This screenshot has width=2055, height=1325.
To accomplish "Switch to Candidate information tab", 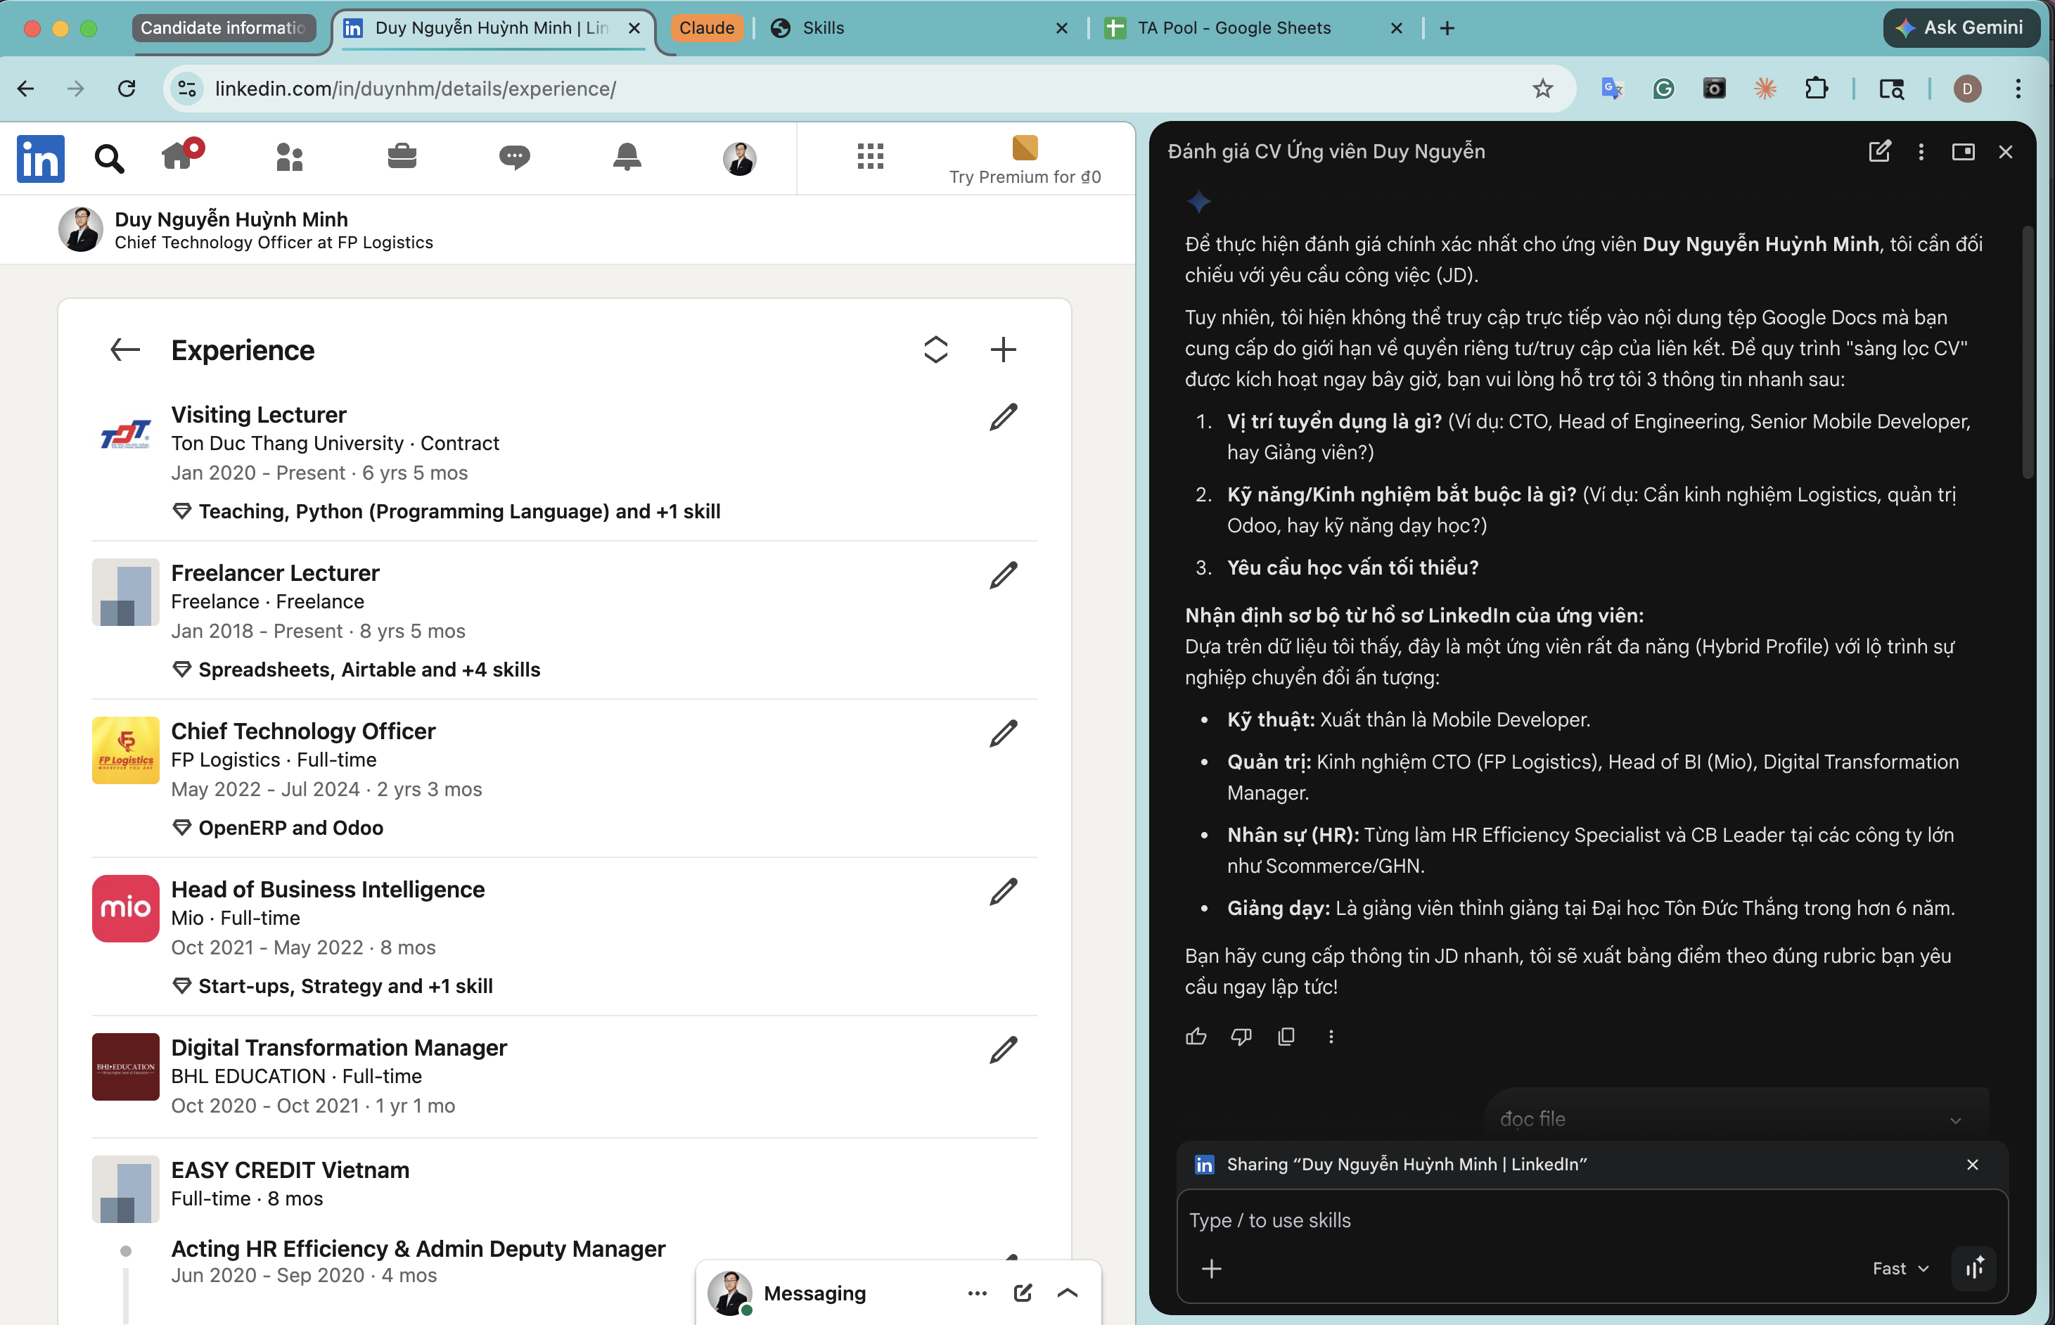I will (224, 27).
